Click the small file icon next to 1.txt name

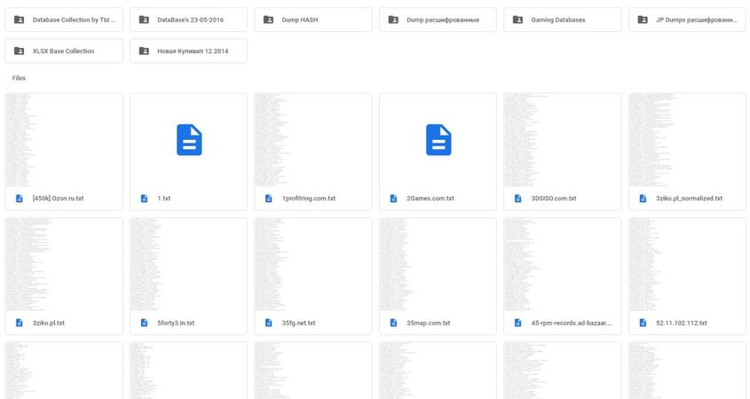click(x=144, y=199)
